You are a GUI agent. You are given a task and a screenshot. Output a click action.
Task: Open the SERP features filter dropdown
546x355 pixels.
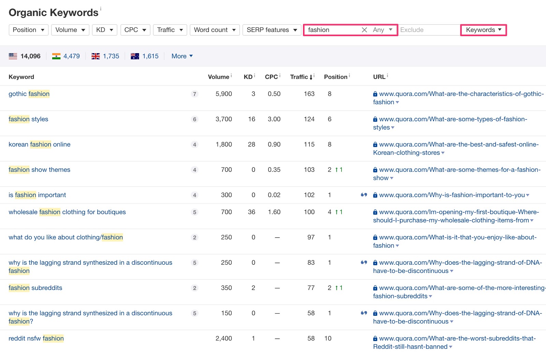(272, 30)
